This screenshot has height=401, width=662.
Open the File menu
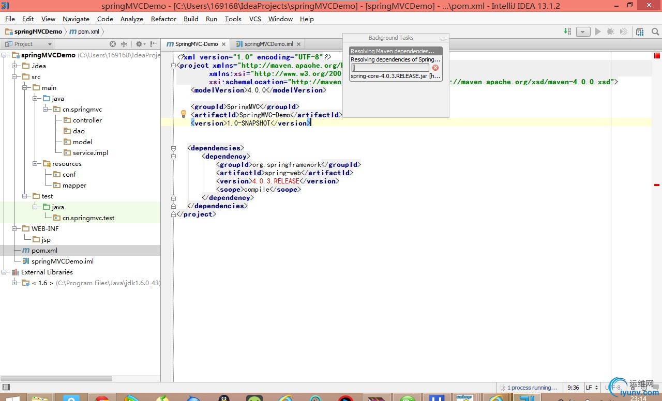[10, 19]
